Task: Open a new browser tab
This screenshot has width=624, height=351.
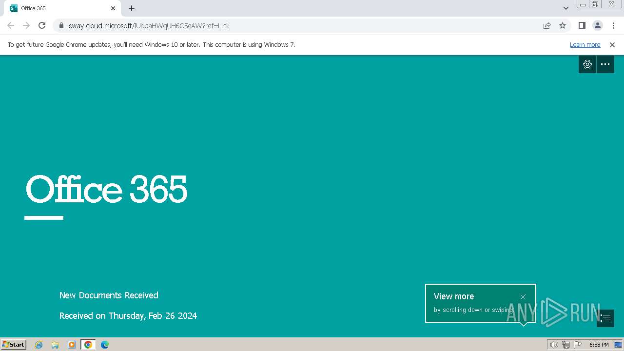Action: tap(132, 8)
